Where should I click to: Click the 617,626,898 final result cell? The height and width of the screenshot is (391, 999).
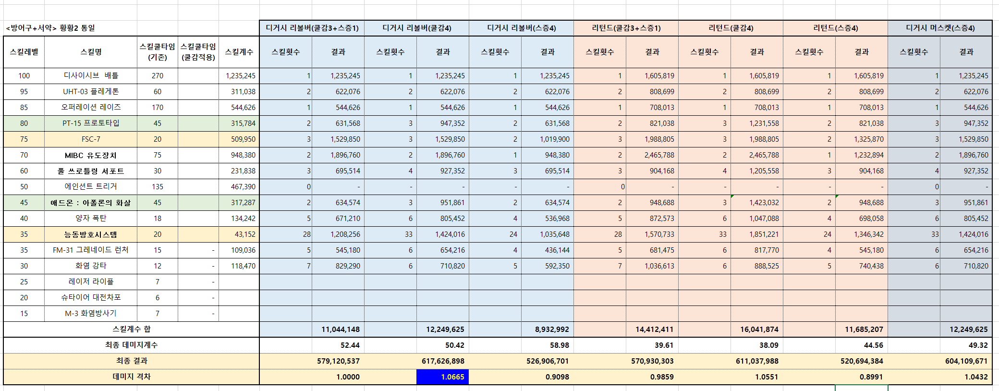(442, 361)
